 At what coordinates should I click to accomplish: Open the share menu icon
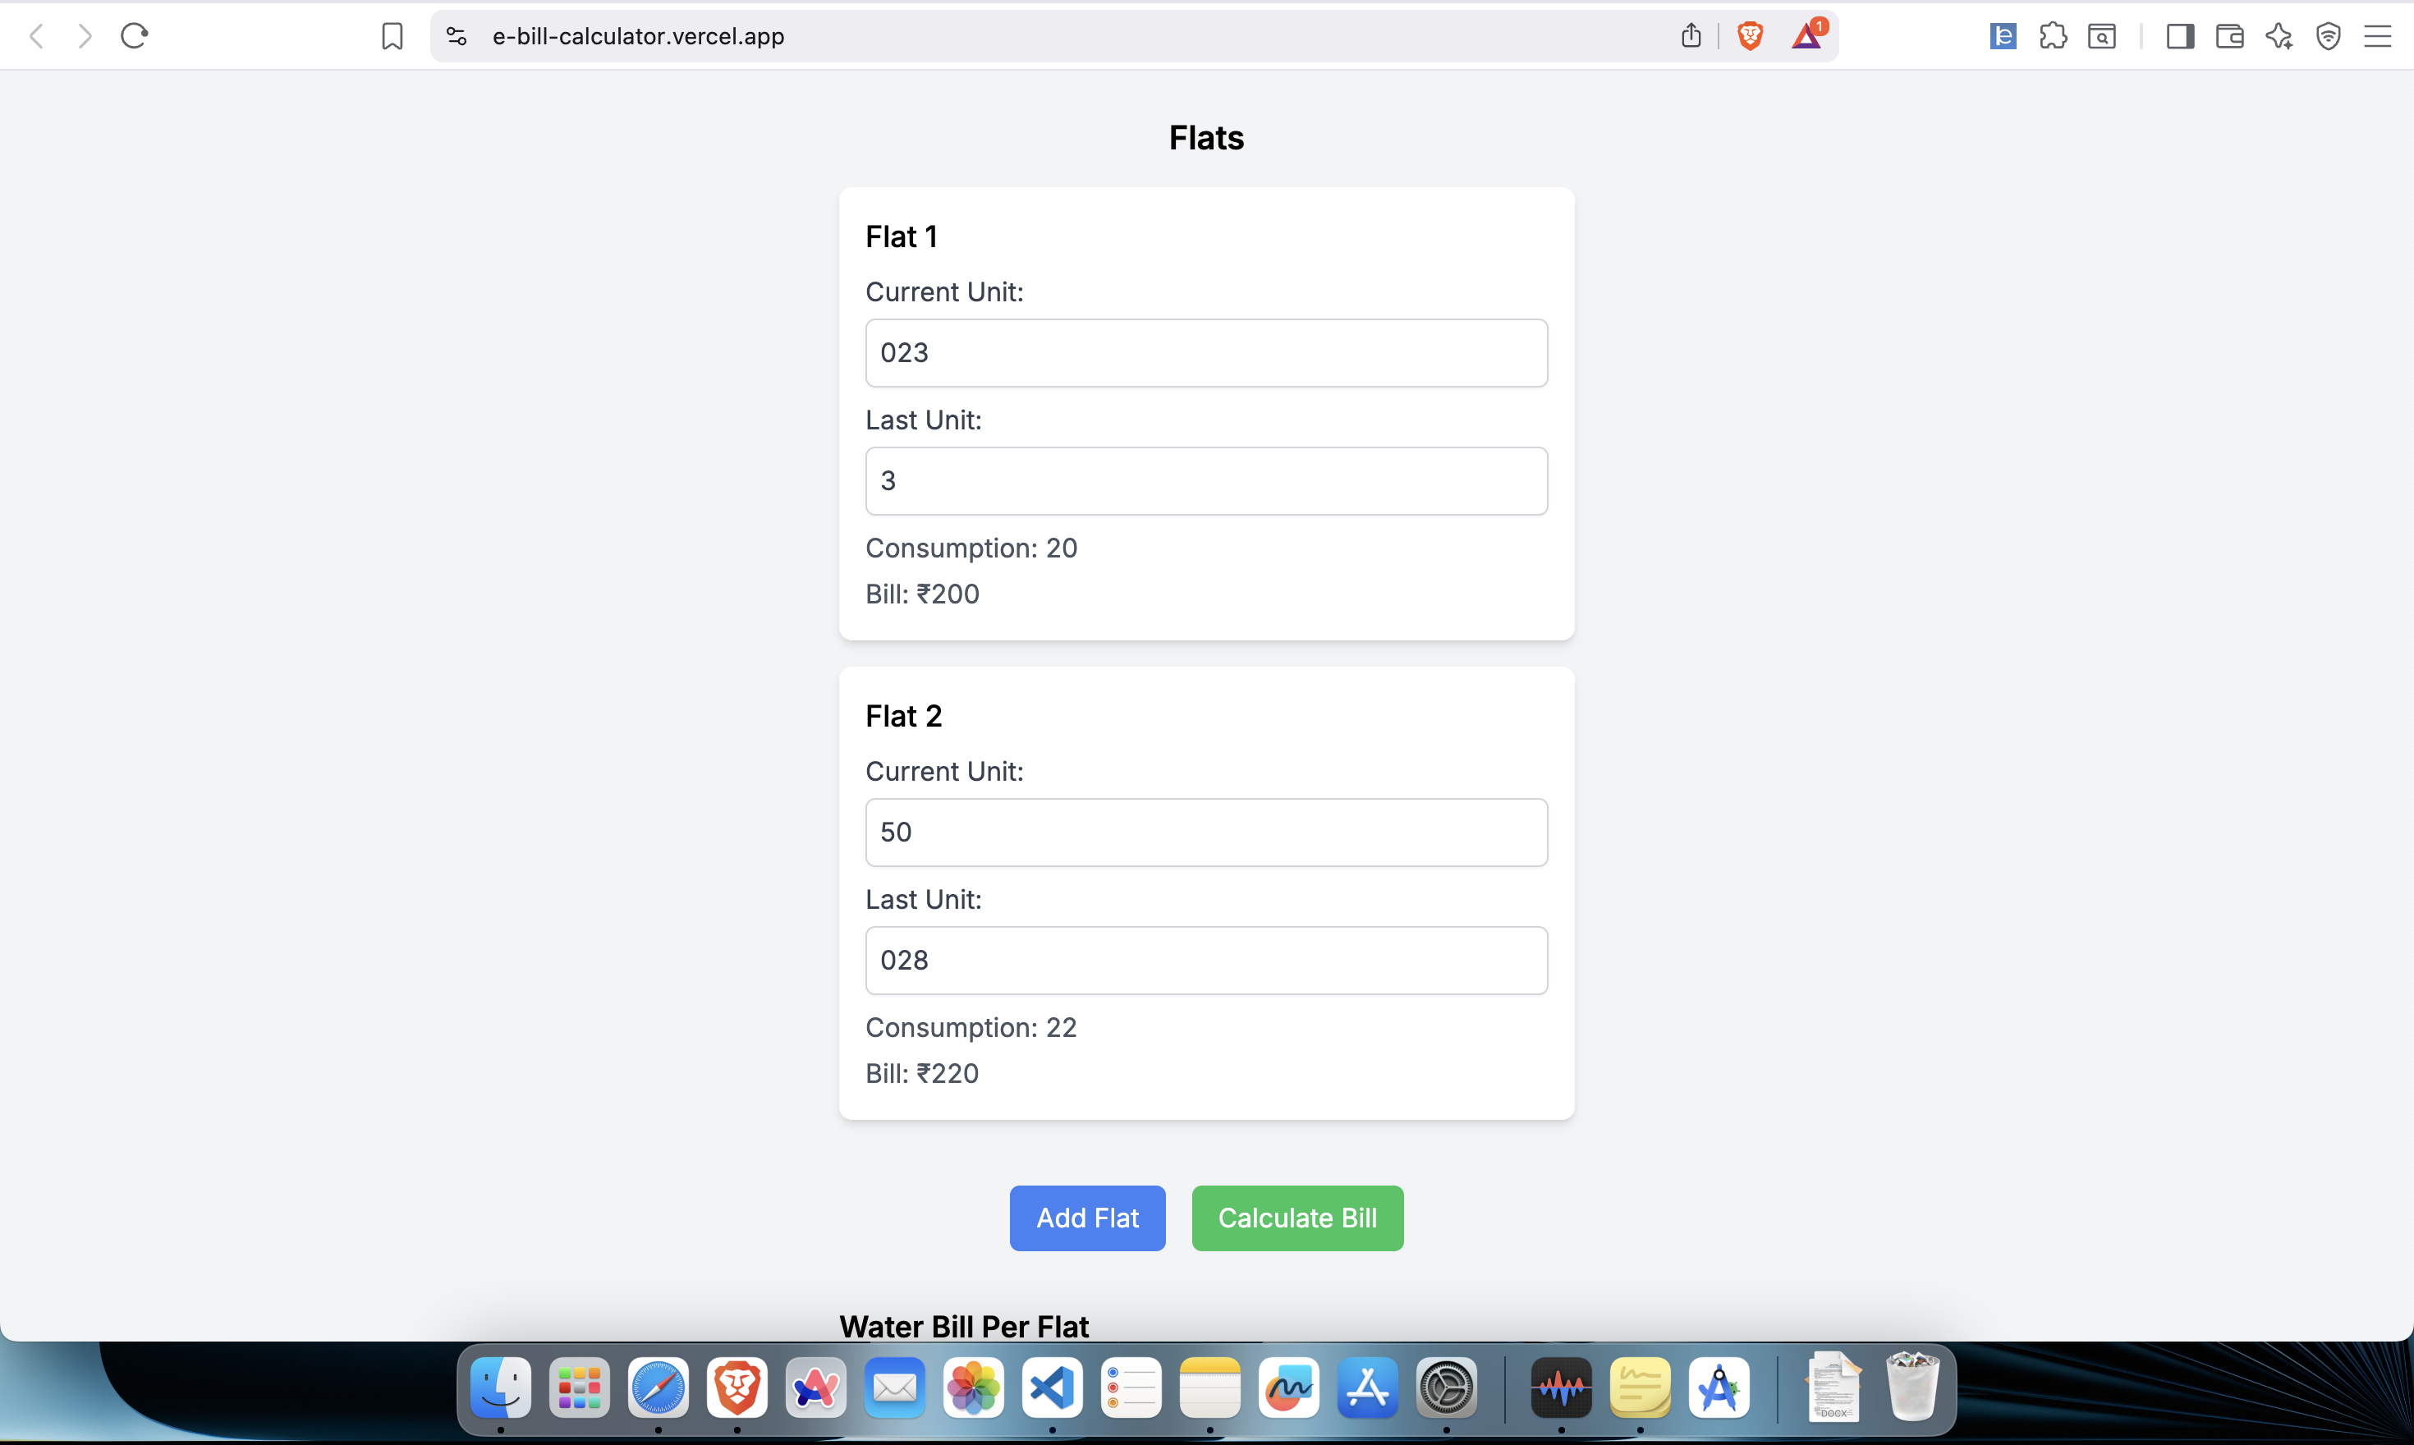(x=1691, y=34)
